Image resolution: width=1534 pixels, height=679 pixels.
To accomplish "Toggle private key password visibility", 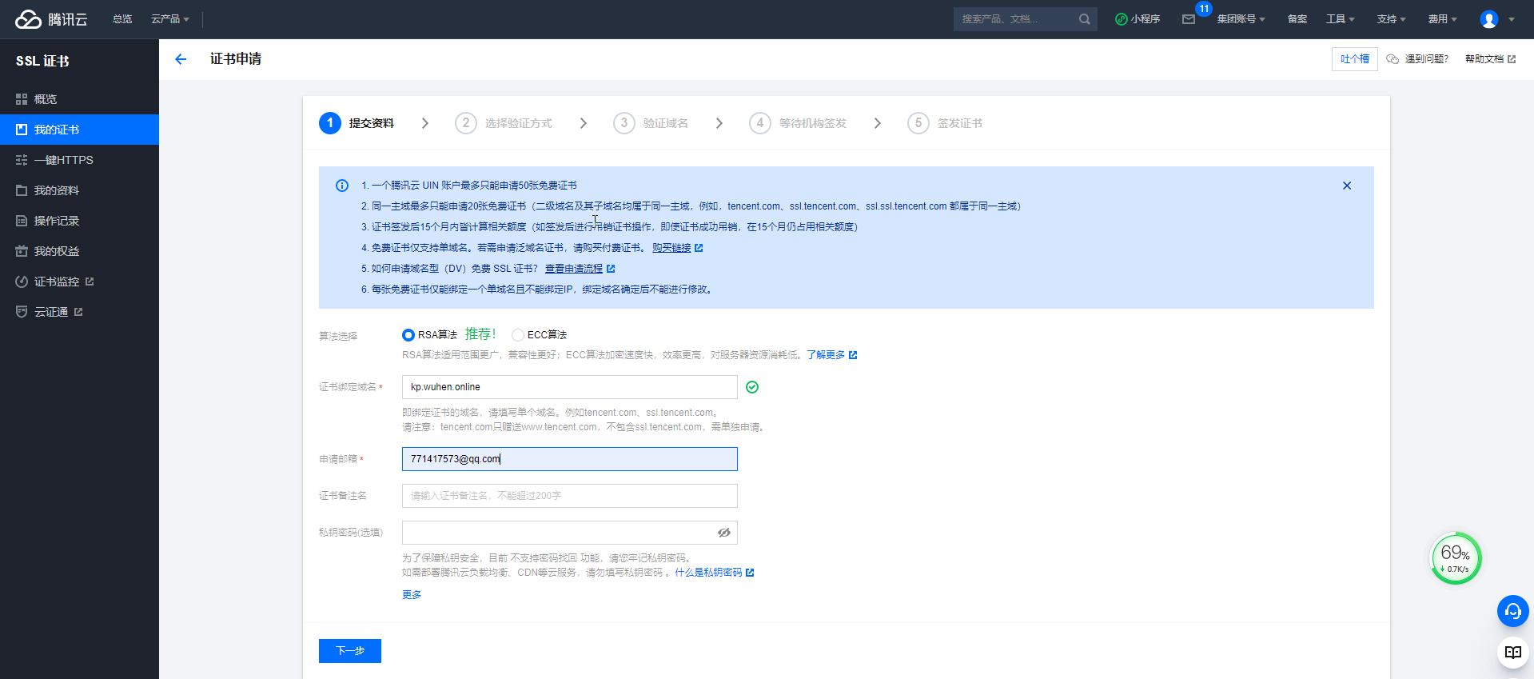I will click(x=724, y=533).
